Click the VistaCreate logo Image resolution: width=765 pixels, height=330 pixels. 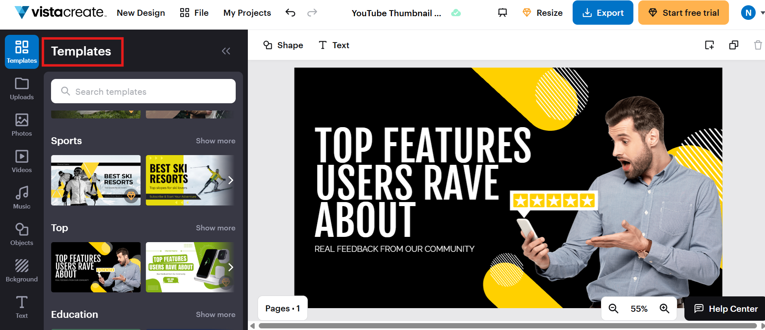pos(60,13)
